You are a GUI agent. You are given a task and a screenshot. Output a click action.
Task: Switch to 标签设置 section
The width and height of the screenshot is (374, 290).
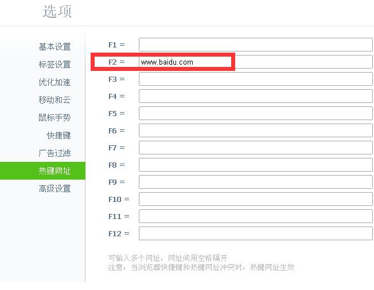tap(54, 65)
